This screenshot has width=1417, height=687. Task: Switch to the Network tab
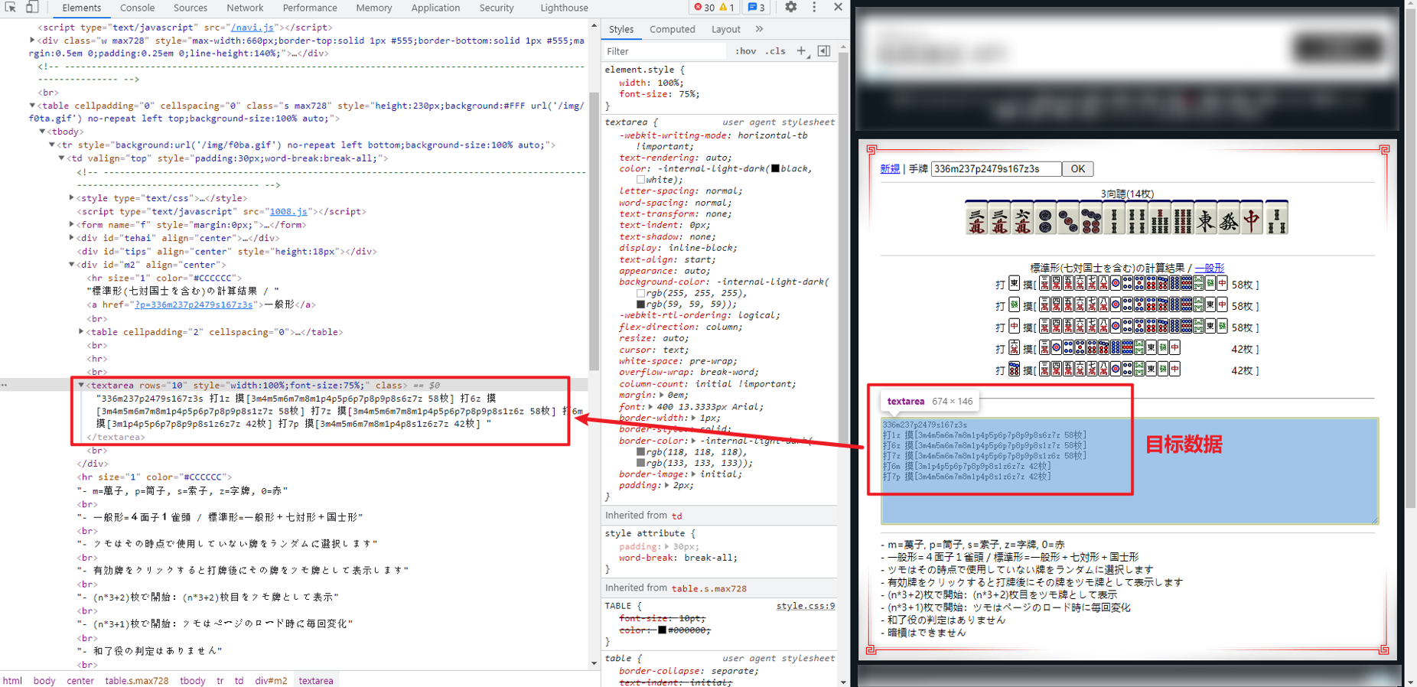tap(245, 8)
